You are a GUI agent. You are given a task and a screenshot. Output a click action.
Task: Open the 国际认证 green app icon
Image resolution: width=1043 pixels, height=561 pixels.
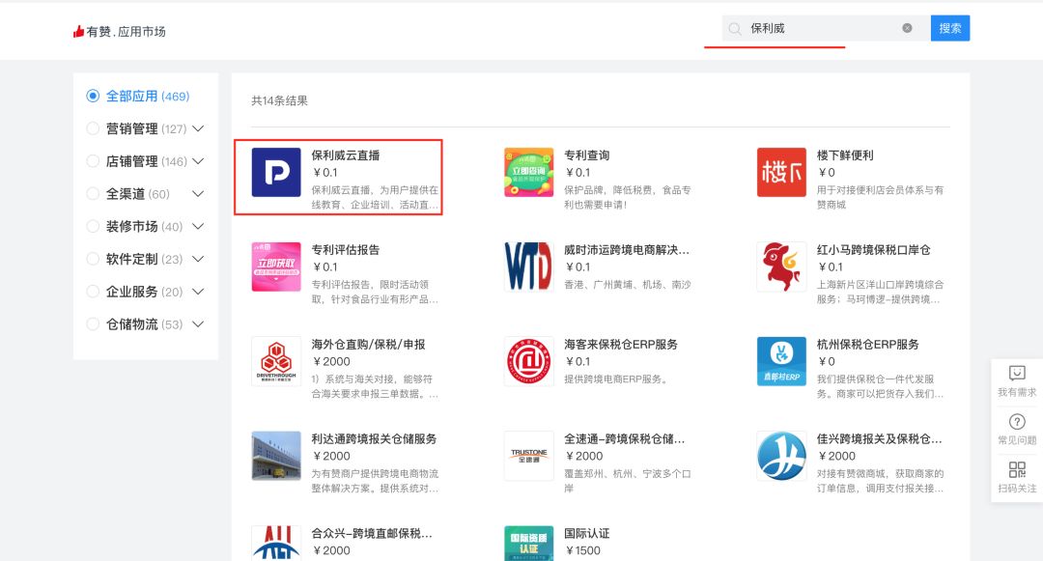pos(529,543)
